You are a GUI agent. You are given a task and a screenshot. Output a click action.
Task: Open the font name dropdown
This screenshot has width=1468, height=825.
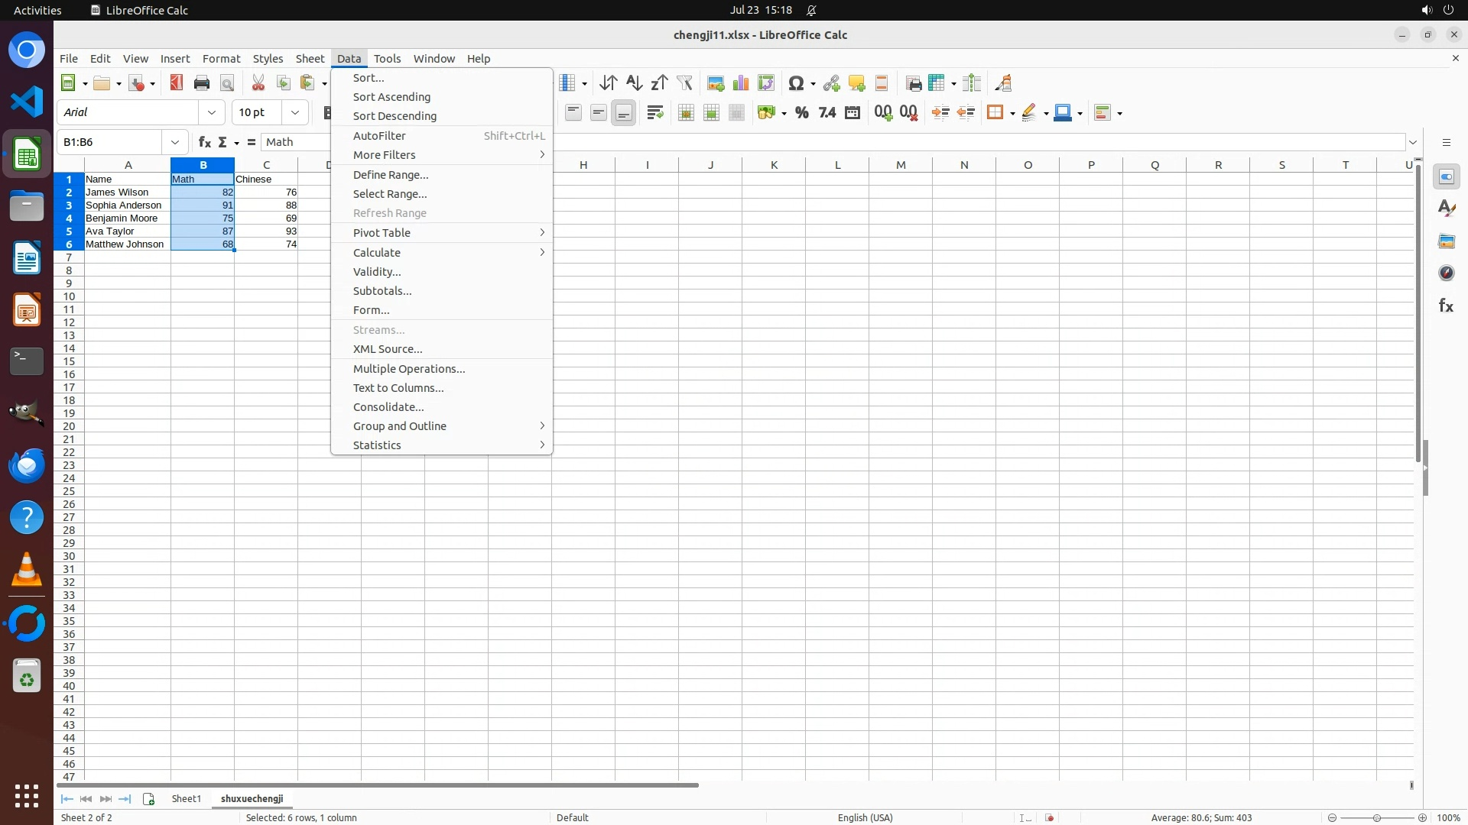pos(212,112)
